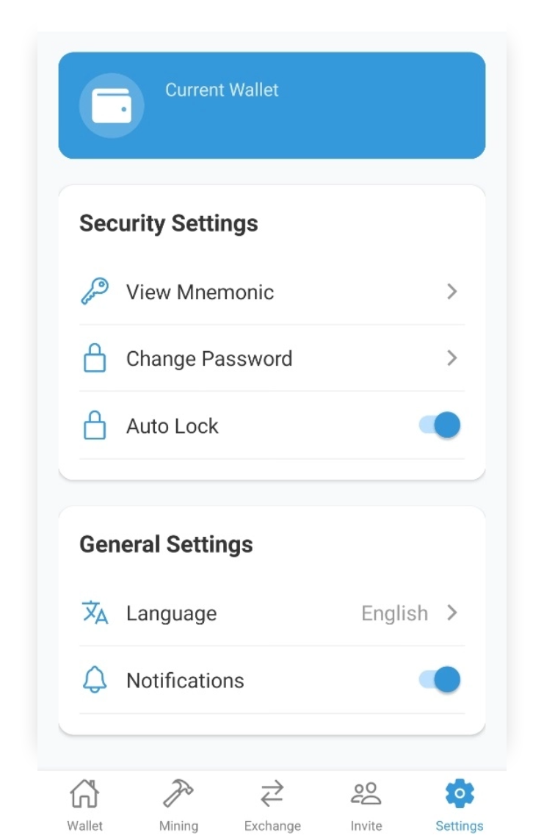The height and width of the screenshot is (838, 544).
Task: Open the Exchange arrows icon
Action: pos(272,793)
